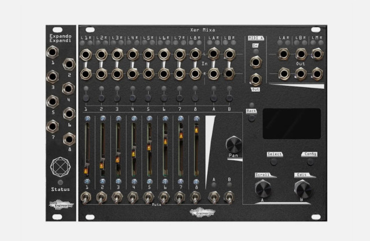Click jack 8 on the Expando Expandi module

point(69,140)
